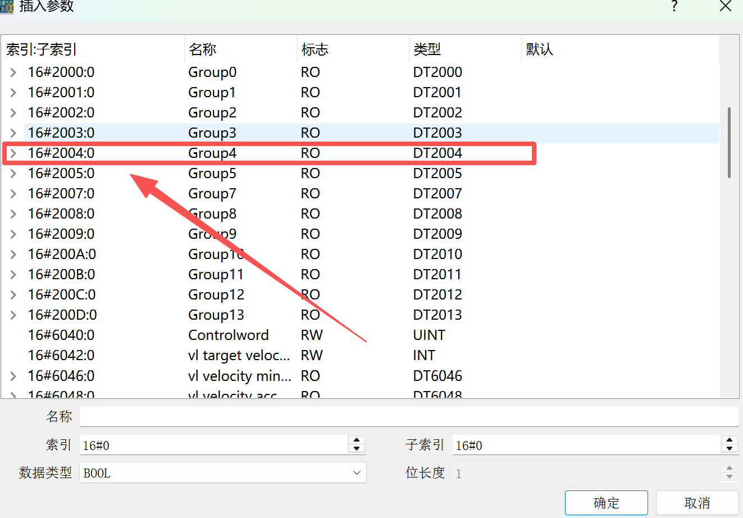The width and height of the screenshot is (743, 518).
Task: Select the Group11 name cell
Action: pos(216,275)
